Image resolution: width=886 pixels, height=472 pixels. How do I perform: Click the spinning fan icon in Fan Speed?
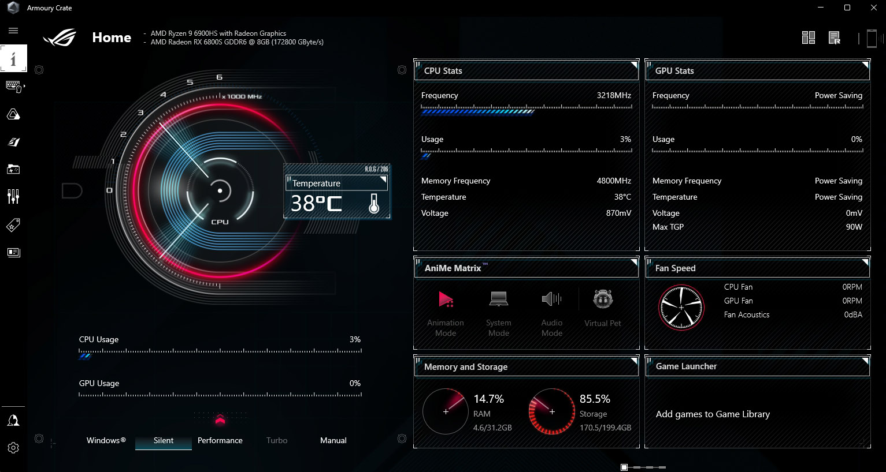point(681,308)
